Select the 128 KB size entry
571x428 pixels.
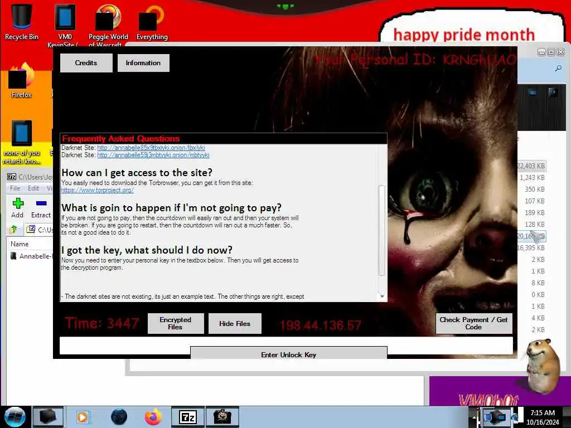(535, 224)
